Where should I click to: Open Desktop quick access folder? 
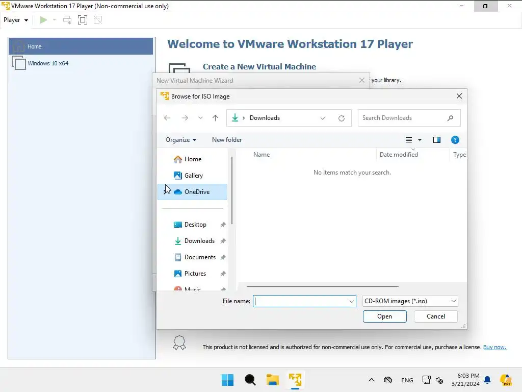click(195, 225)
